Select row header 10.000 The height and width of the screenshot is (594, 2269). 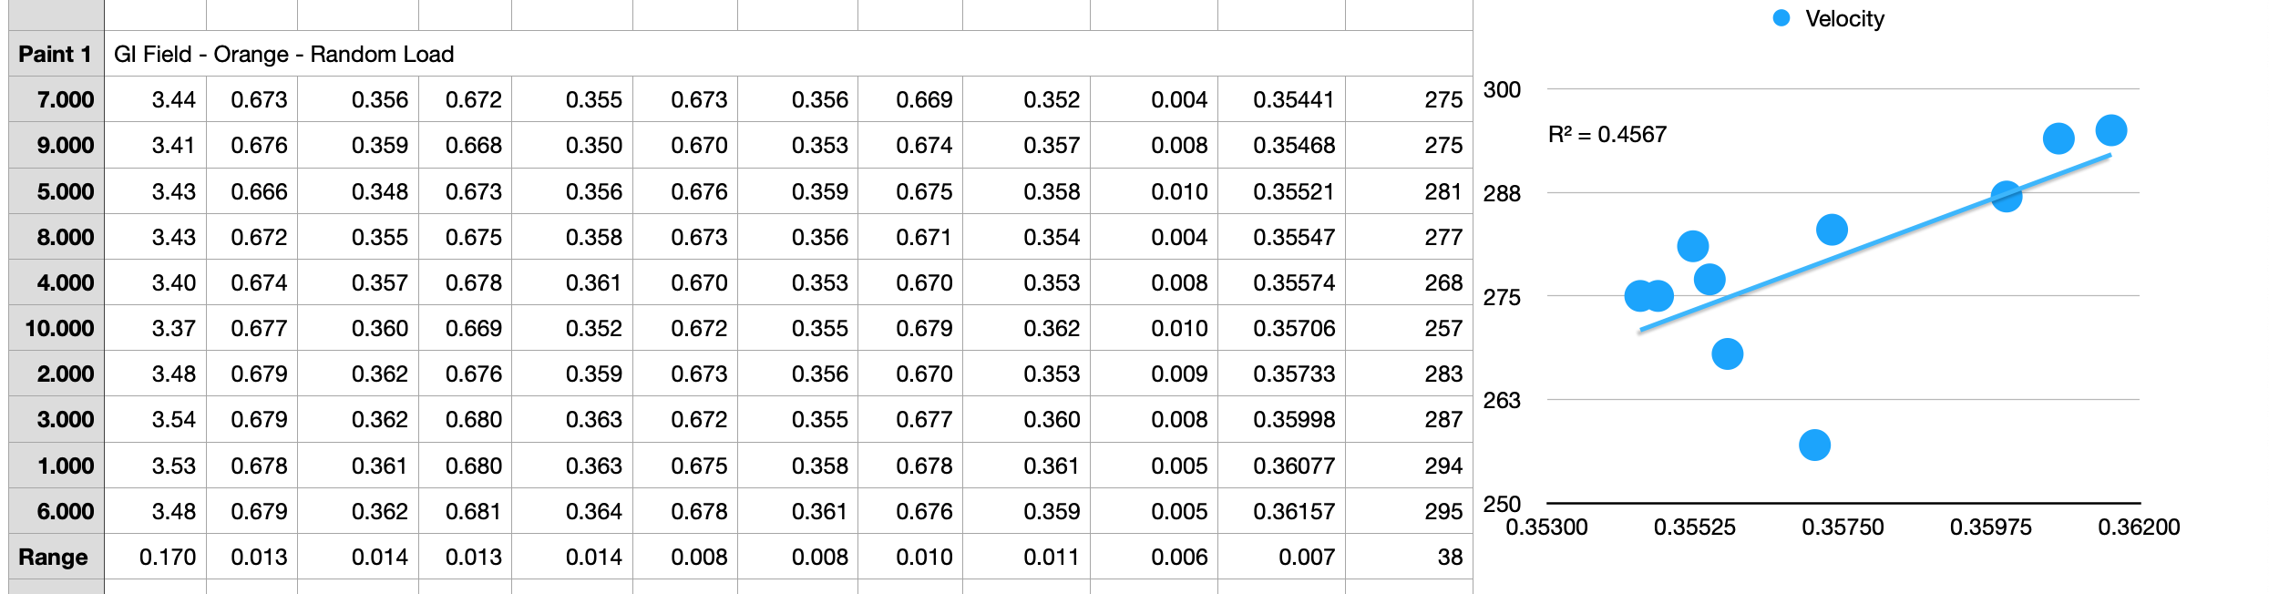(56, 328)
